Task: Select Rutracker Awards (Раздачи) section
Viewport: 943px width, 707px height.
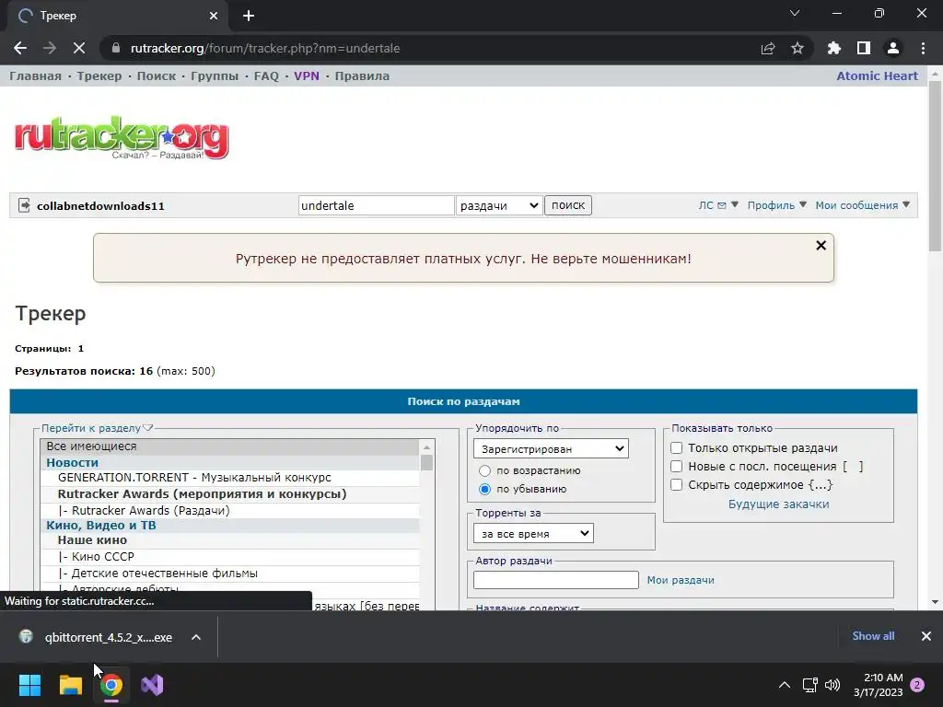Action: [x=229, y=510]
